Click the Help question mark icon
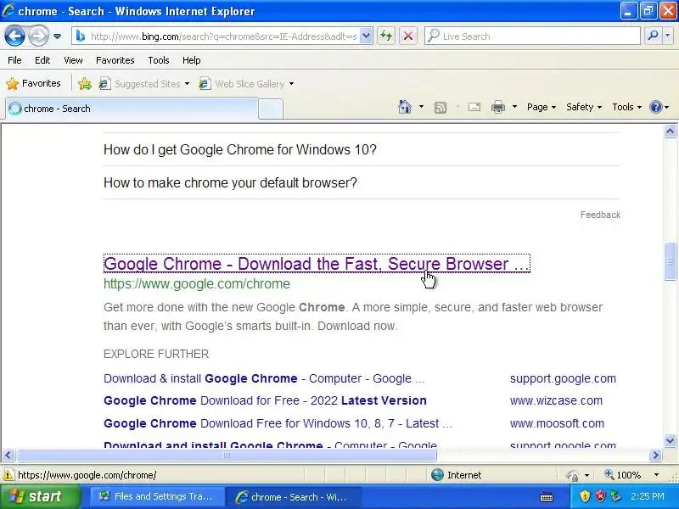 656,107
